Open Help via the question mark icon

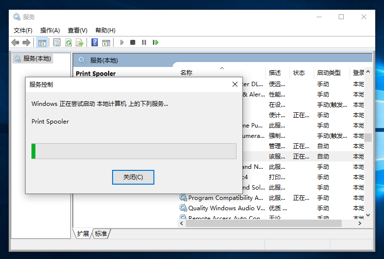point(94,43)
